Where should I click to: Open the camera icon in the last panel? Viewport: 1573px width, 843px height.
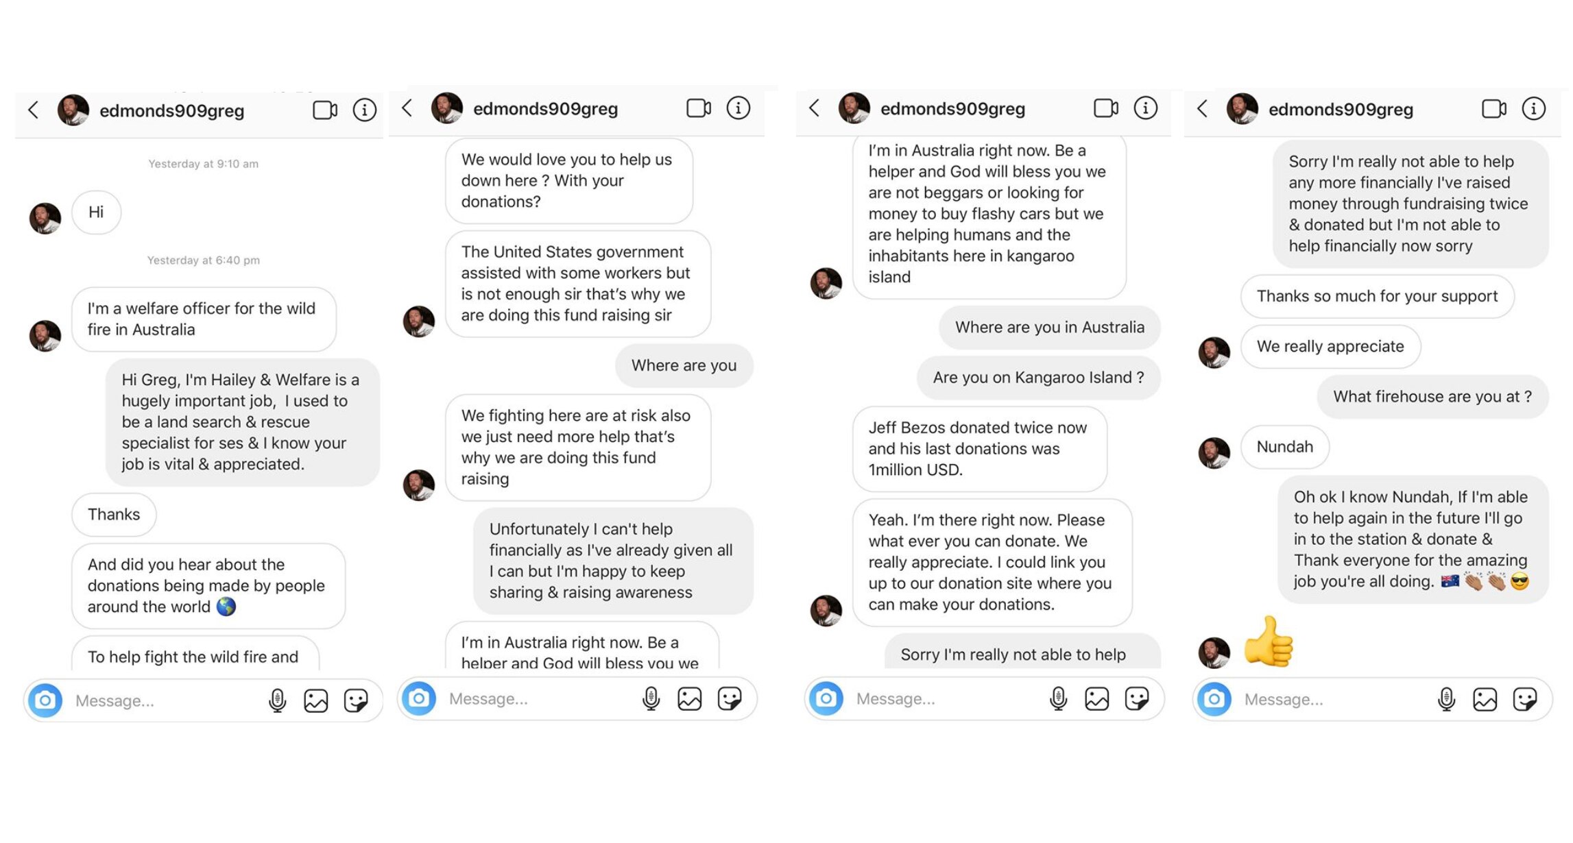pos(1212,699)
